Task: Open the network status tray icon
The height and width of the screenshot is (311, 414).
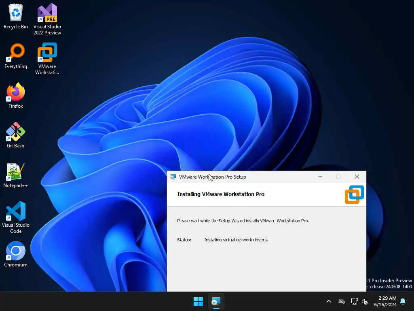Action: pyautogui.click(x=354, y=301)
